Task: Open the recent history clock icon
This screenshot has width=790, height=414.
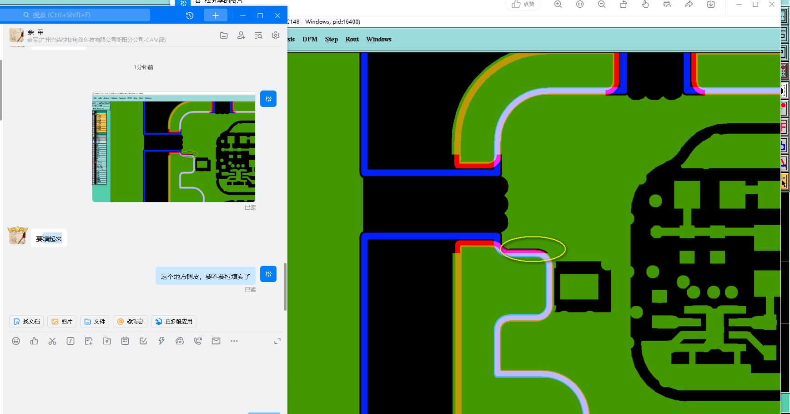Action: 190,15
